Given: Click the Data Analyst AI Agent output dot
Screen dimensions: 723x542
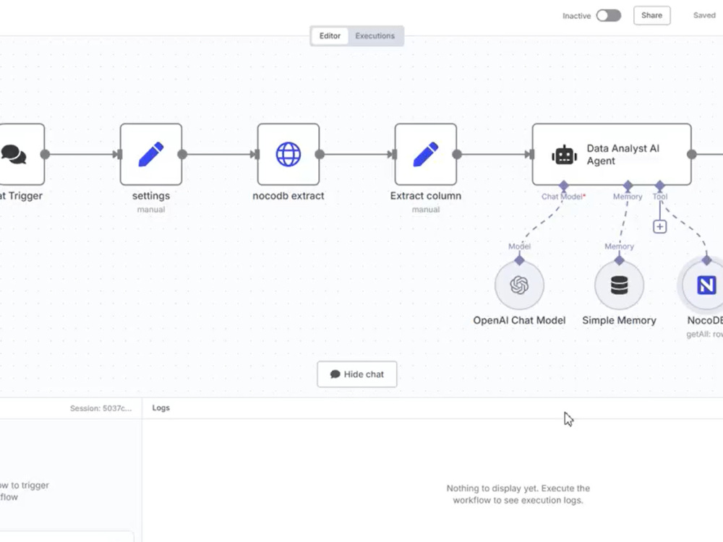Looking at the screenshot, I should [x=692, y=155].
